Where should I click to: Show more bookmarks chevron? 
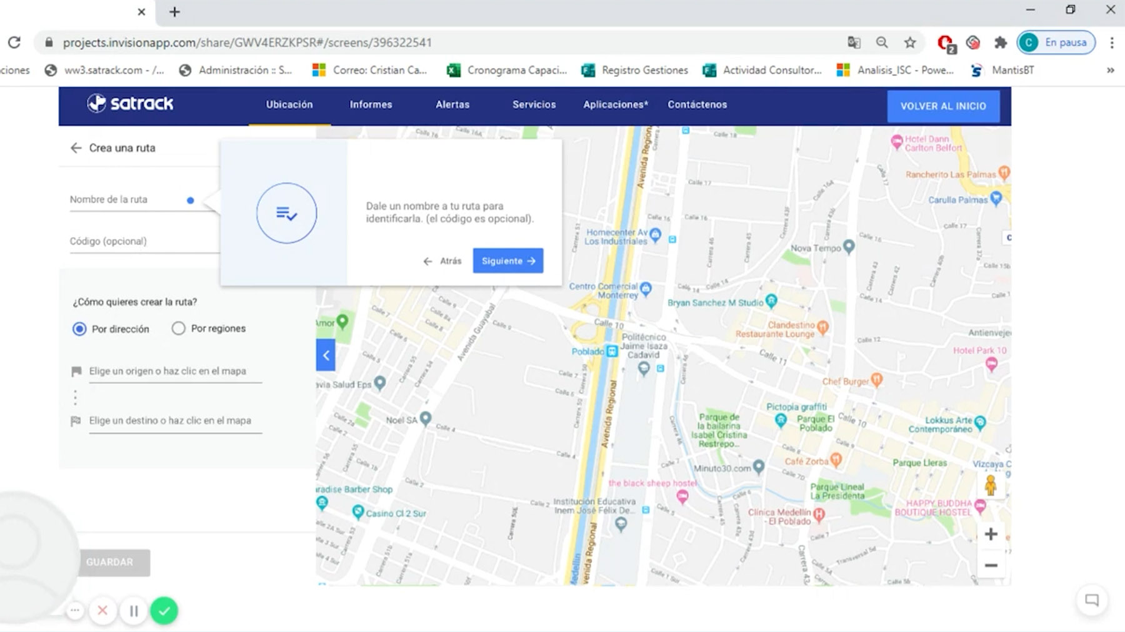pyautogui.click(x=1111, y=70)
